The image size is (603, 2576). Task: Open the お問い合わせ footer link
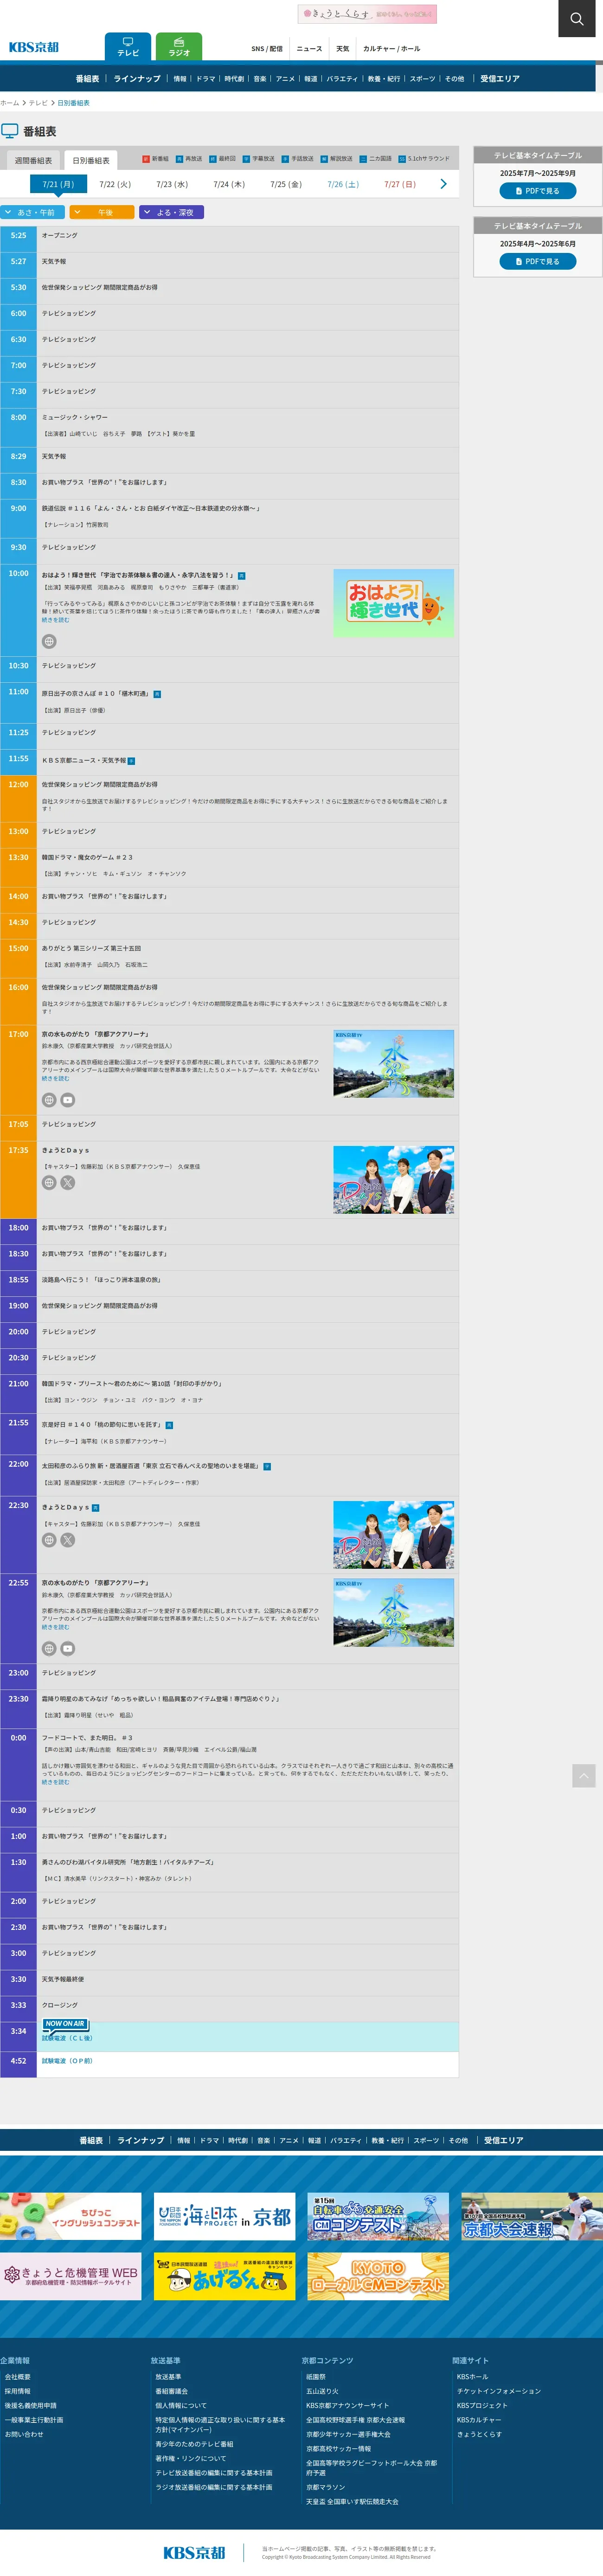[24, 2434]
